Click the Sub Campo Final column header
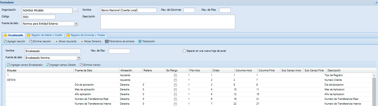378x106 pixels. click(x=315, y=70)
